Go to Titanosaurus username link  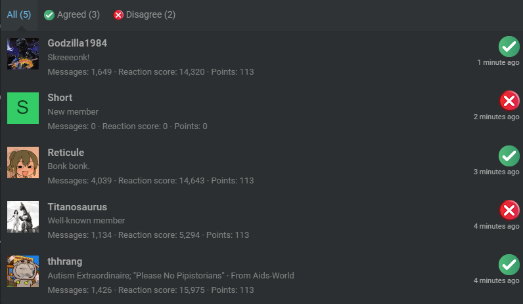tap(78, 207)
